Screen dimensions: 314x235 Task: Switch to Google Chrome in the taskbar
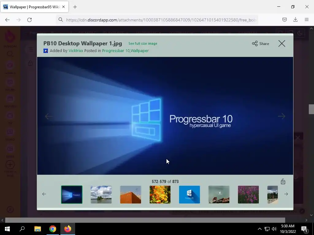pos(53,229)
